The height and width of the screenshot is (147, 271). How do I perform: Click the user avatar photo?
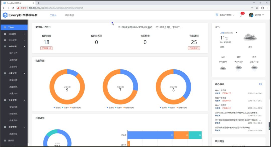251,15
